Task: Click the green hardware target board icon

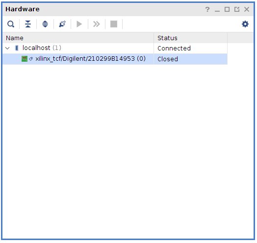Action: (25, 59)
